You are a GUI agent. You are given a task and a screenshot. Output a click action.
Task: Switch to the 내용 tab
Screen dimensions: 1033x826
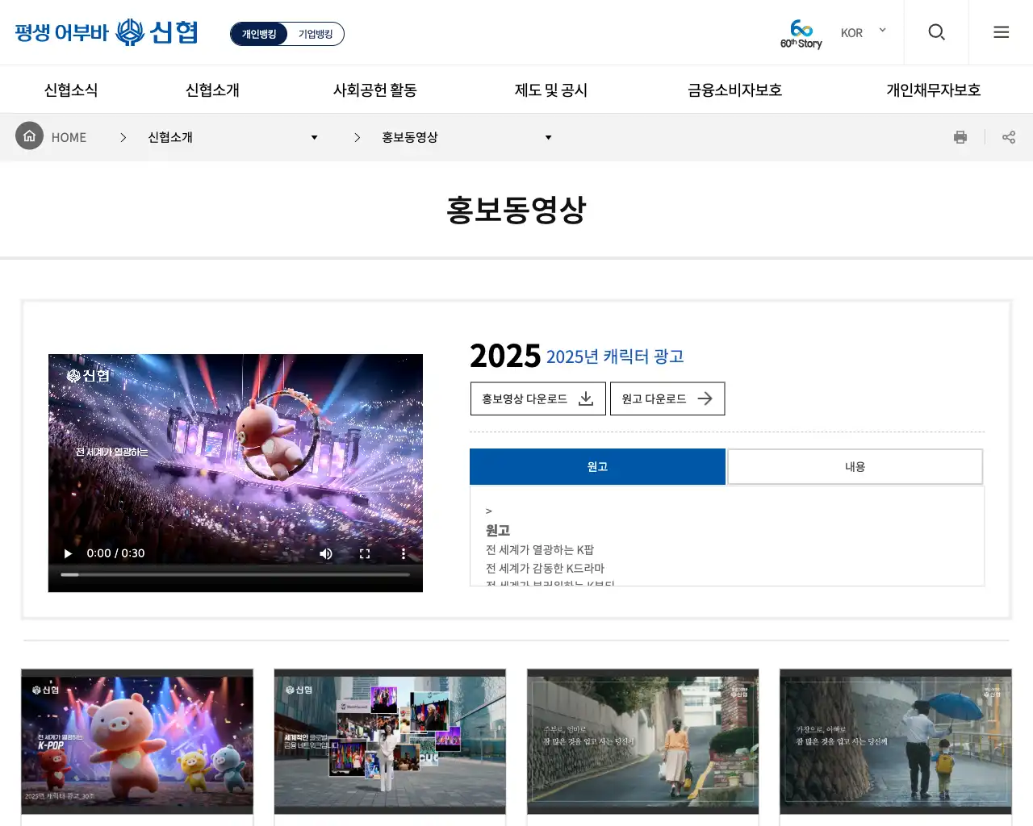coord(855,466)
